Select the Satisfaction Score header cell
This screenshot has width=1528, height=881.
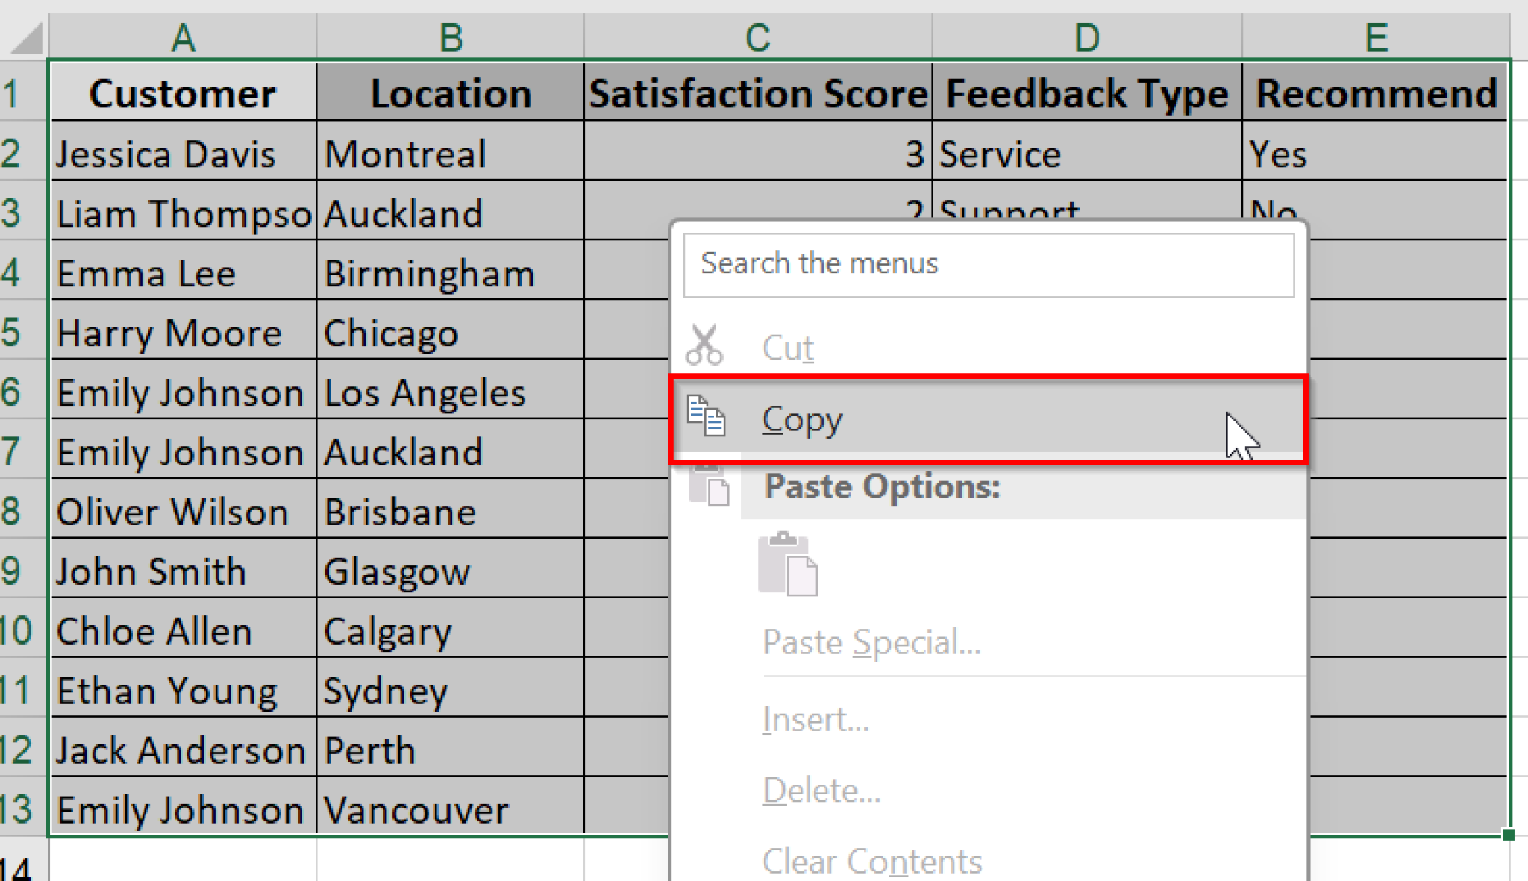pyautogui.click(x=757, y=93)
